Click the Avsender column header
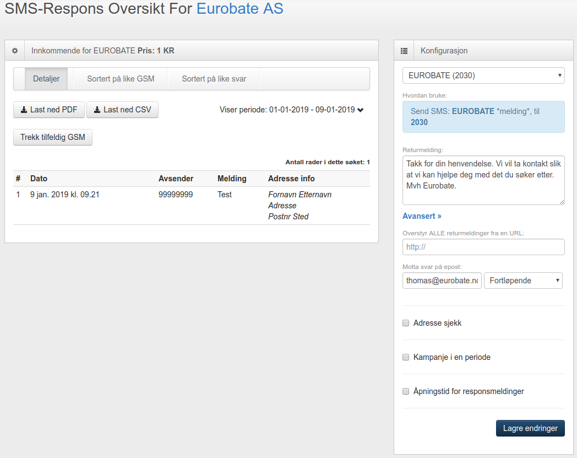The width and height of the screenshot is (577, 458). [x=176, y=179]
